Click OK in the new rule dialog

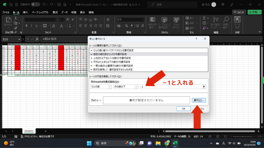pyautogui.click(x=184, y=109)
